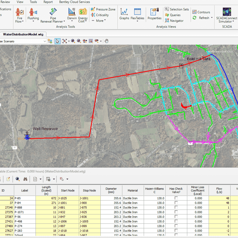Open the Report ribbon tab
This screenshot has height=238, width=238.
pyautogui.click(x=48, y=2)
